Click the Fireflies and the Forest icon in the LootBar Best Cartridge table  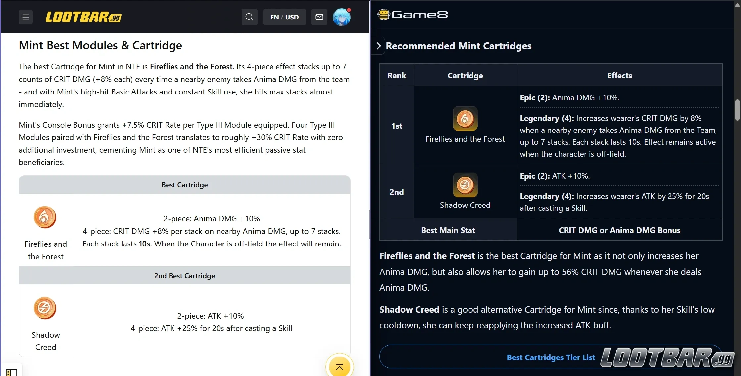pyautogui.click(x=45, y=217)
